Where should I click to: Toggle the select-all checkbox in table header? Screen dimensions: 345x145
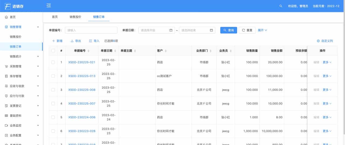tap(53, 51)
